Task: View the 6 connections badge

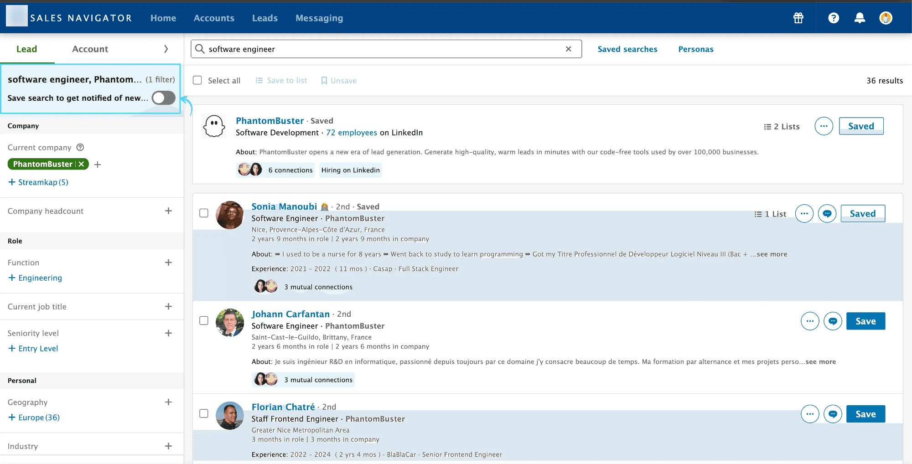Action: coord(275,170)
